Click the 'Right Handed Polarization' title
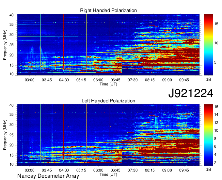 (108, 10)
